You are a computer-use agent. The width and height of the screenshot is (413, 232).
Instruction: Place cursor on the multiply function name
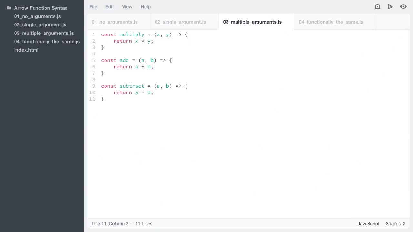(x=132, y=34)
